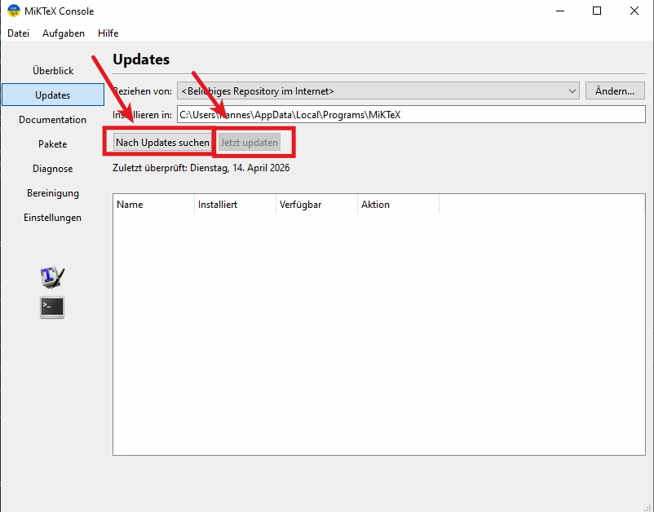Open the Bereinigung page
Screen dimensions: 654x512
pyautogui.click(x=53, y=193)
